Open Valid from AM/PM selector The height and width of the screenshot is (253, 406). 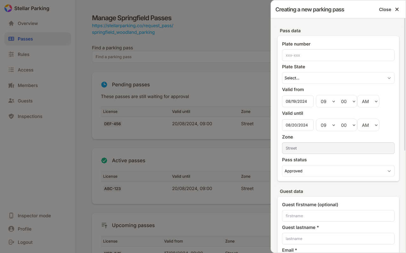pos(368,102)
